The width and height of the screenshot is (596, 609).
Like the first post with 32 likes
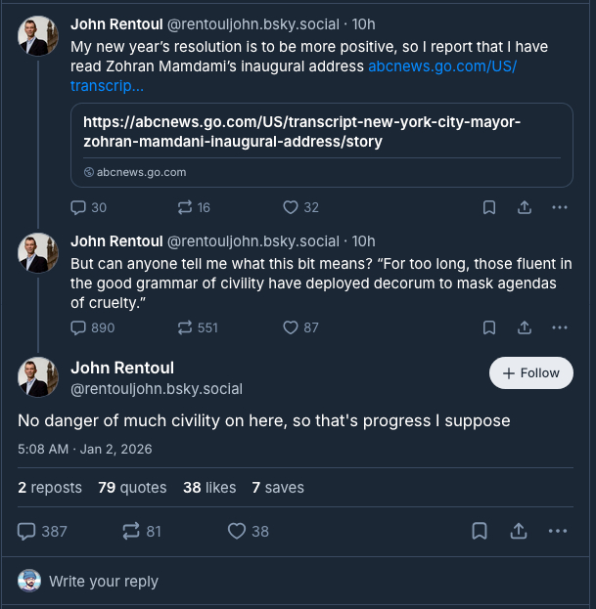tap(291, 207)
